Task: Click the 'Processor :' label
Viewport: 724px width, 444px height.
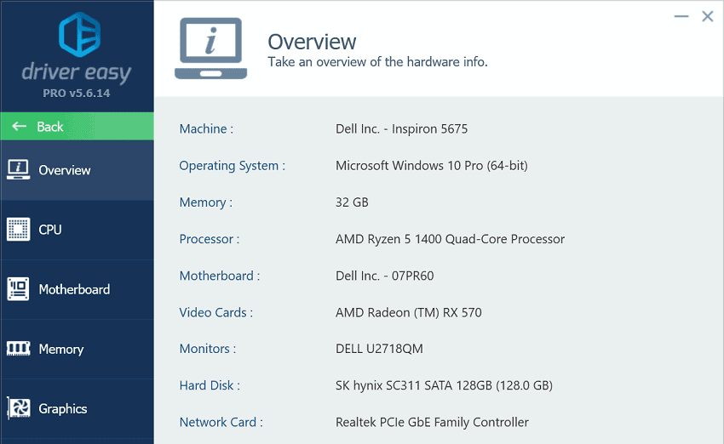Action: (210, 239)
